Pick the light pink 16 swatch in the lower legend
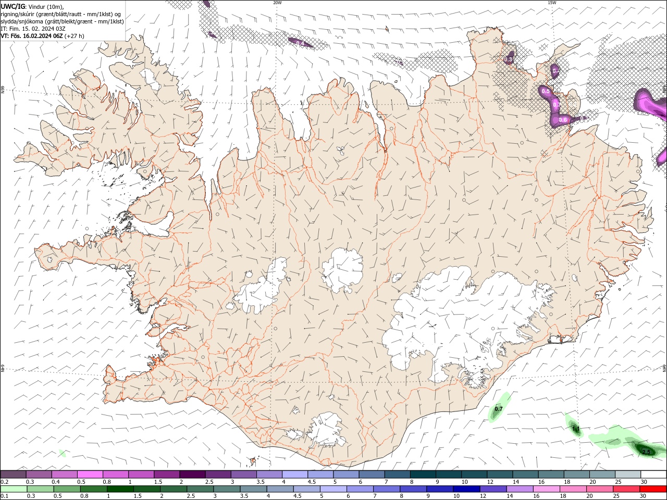The height and width of the screenshot is (500, 667). (546, 489)
